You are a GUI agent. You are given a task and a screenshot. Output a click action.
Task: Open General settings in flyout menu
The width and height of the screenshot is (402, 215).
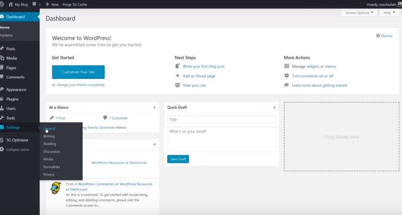click(x=49, y=128)
